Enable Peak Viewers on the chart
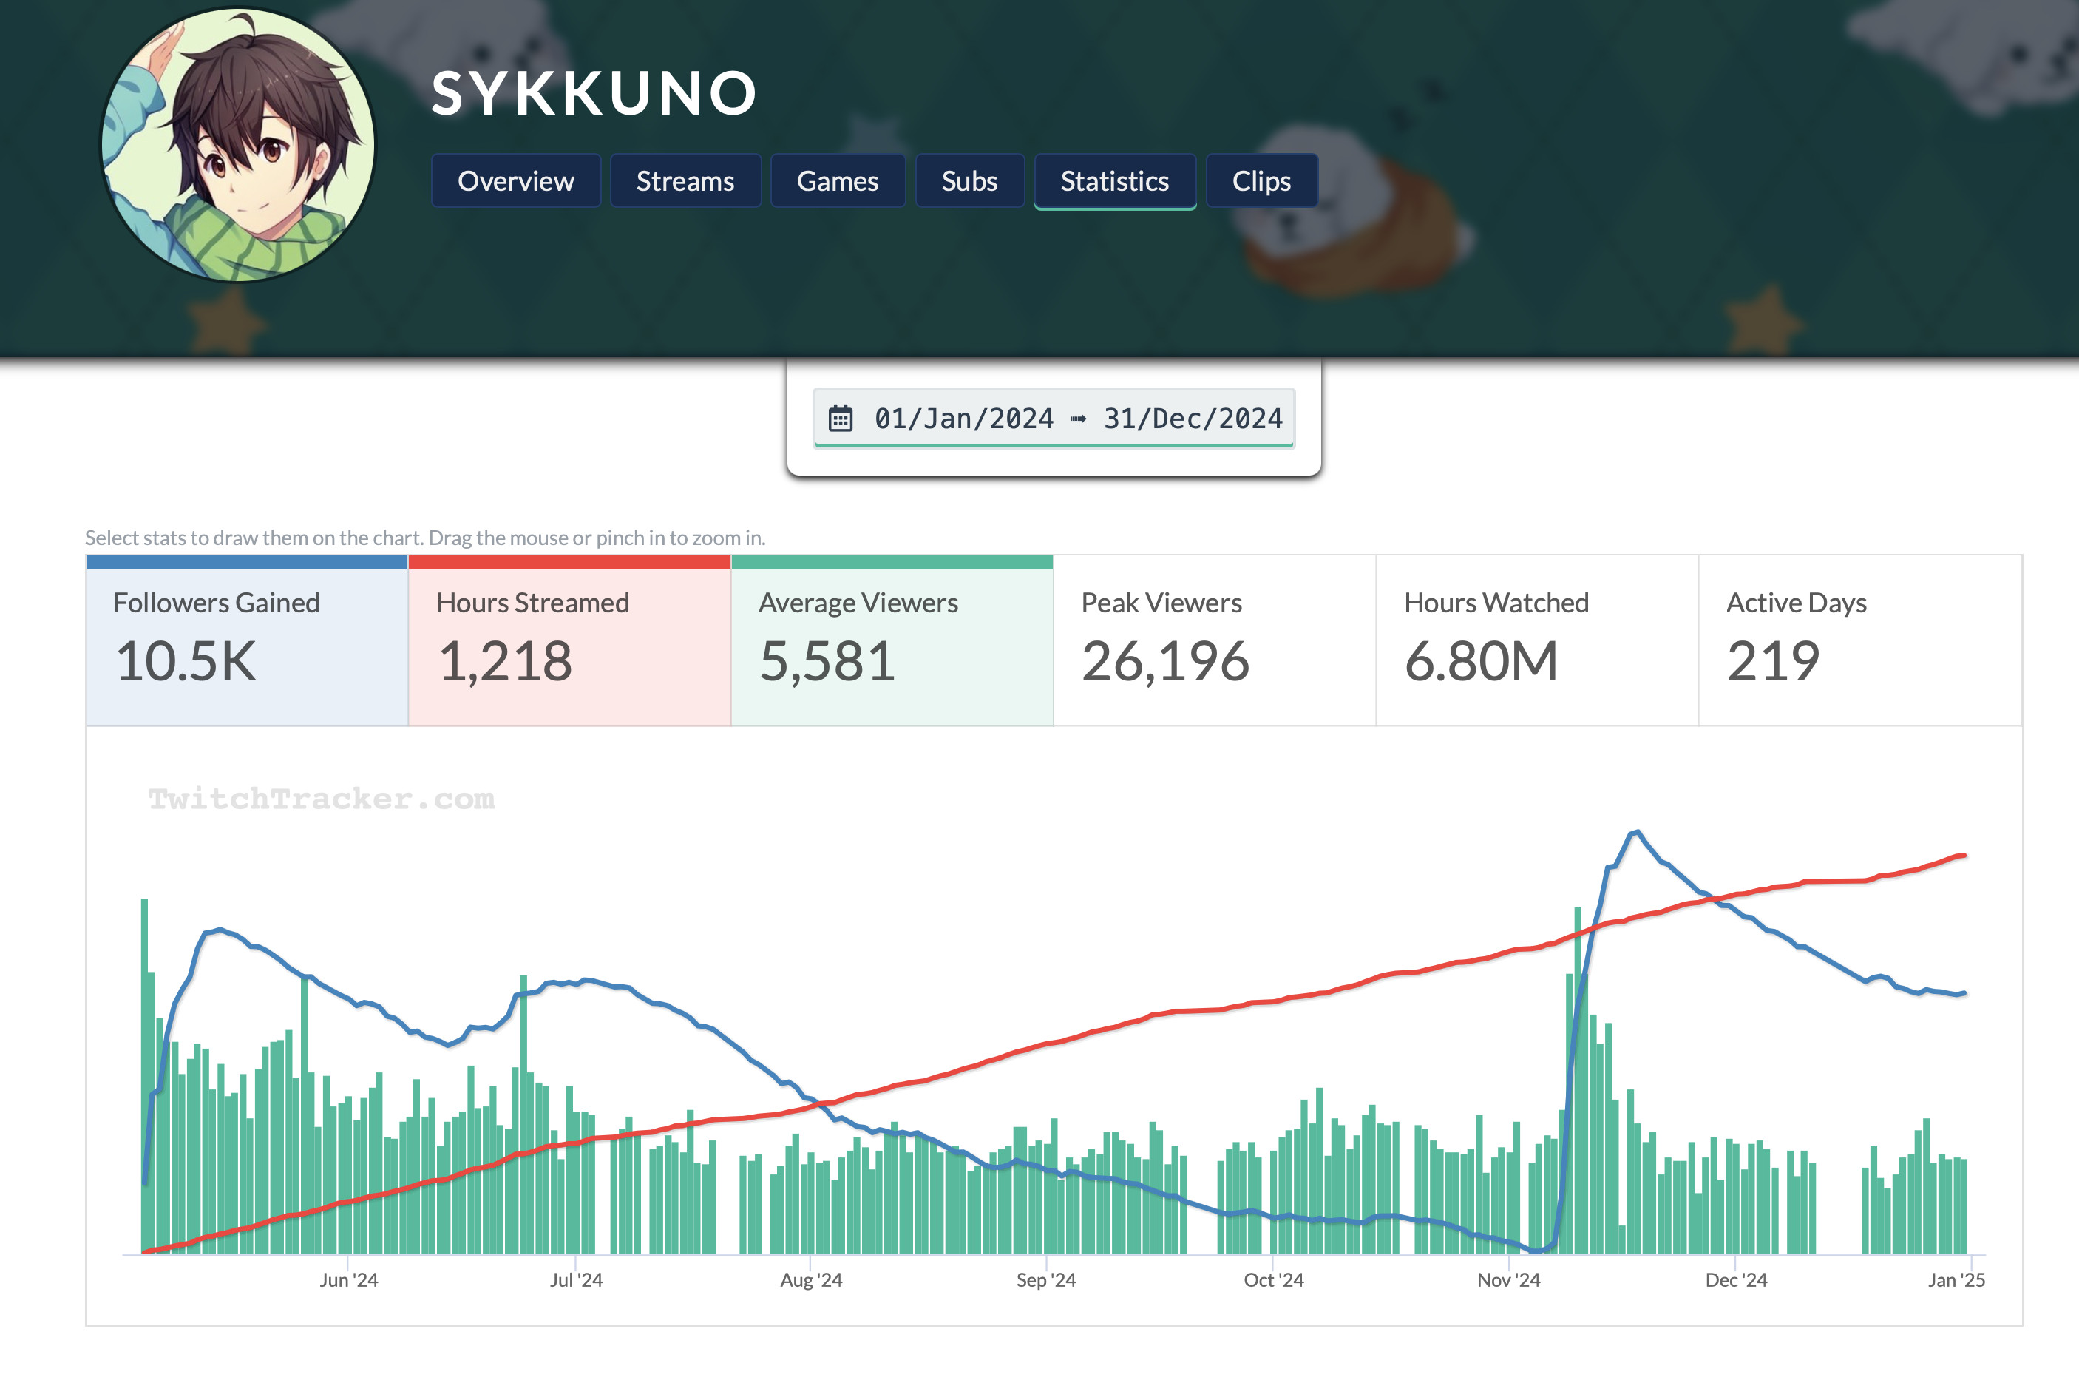Image resolution: width=2079 pixels, height=1380 pixels. click(x=1214, y=640)
